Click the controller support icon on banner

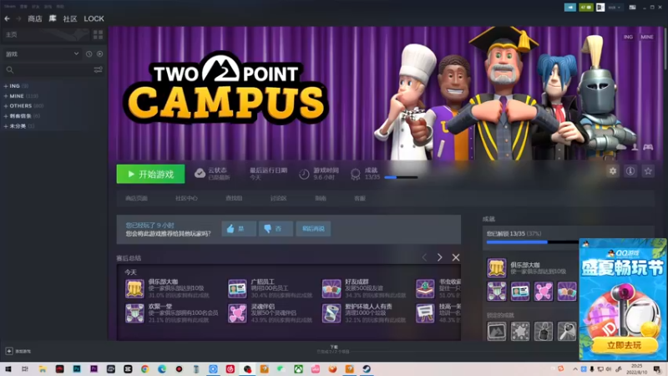tap(648, 147)
